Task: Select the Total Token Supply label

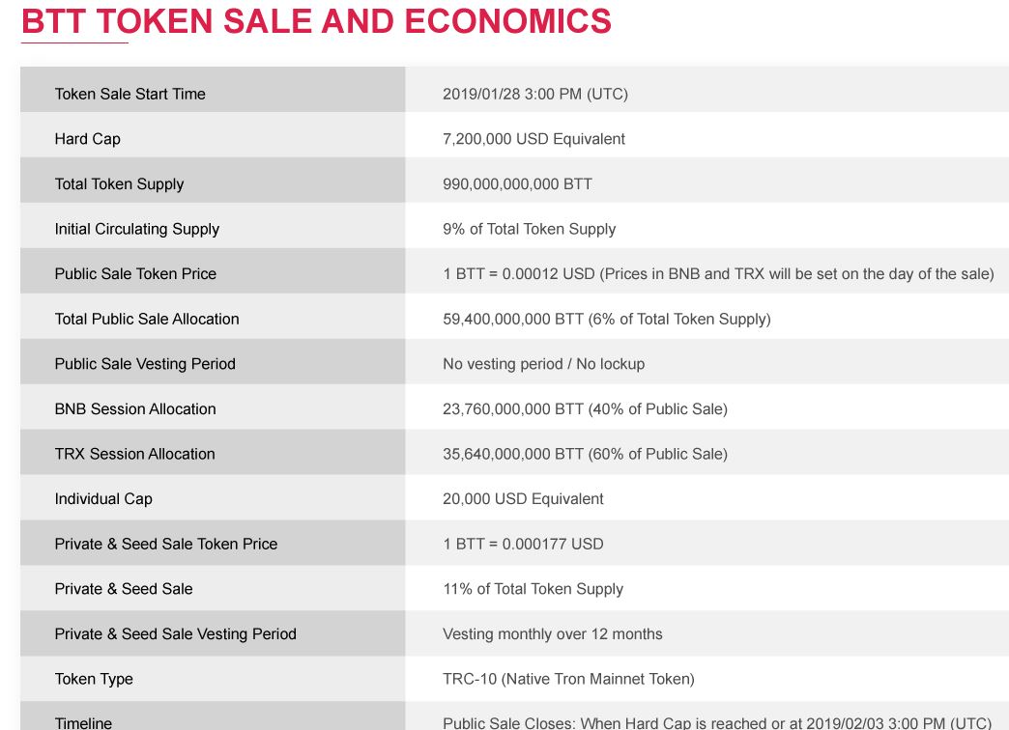Action: coord(119,183)
